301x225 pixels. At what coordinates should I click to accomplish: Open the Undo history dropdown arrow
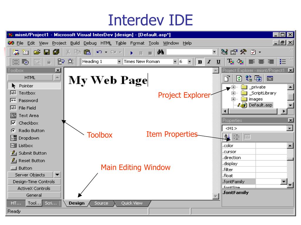tap(106, 52)
